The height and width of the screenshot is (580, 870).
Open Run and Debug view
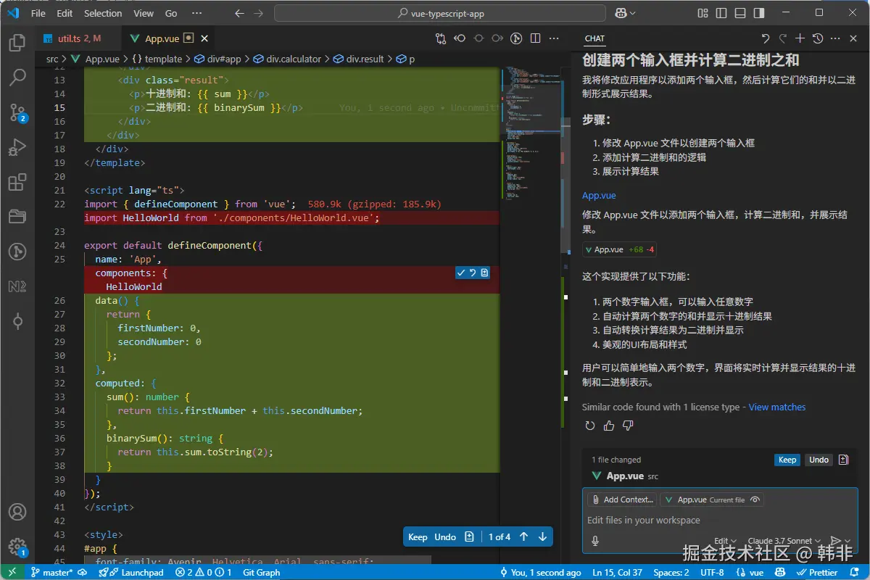(x=17, y=147)
